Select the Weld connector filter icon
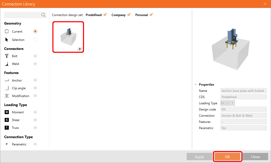 click(6, 64)
